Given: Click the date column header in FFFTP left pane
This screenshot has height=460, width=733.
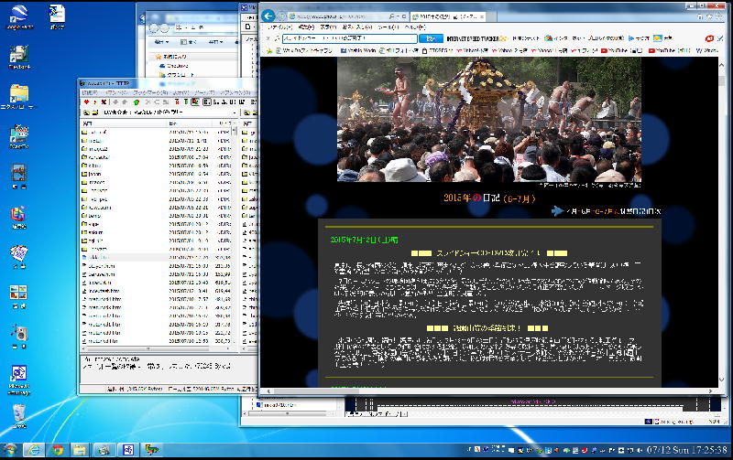Looking at the screenshot, I should 190,123.
